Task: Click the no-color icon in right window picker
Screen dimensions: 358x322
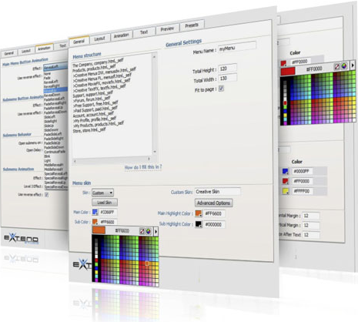Action: coord(337,67)
